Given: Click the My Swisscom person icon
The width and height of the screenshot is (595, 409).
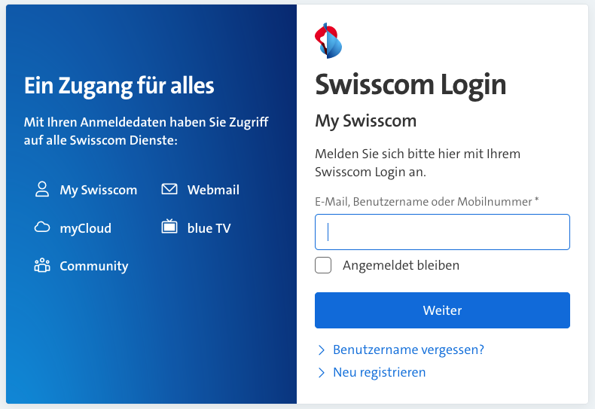Looking at the screenshot, I should click(42, 190).
